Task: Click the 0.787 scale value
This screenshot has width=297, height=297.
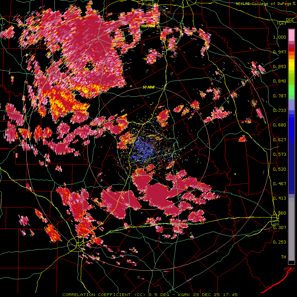Action: [280, 96]
